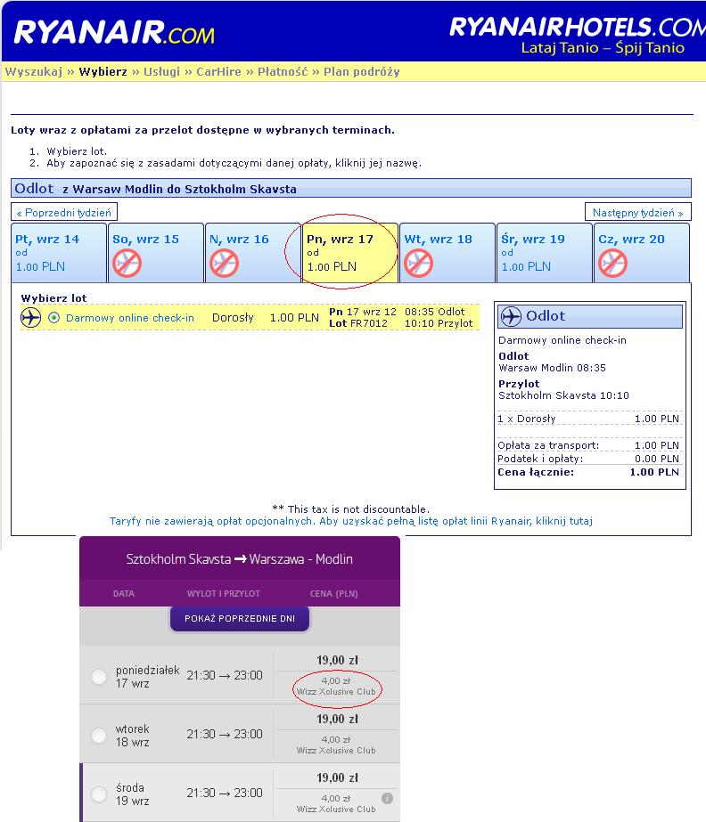The image size is (706, 822).
Task: Click the DATA column header
Action: click(124, 593)
